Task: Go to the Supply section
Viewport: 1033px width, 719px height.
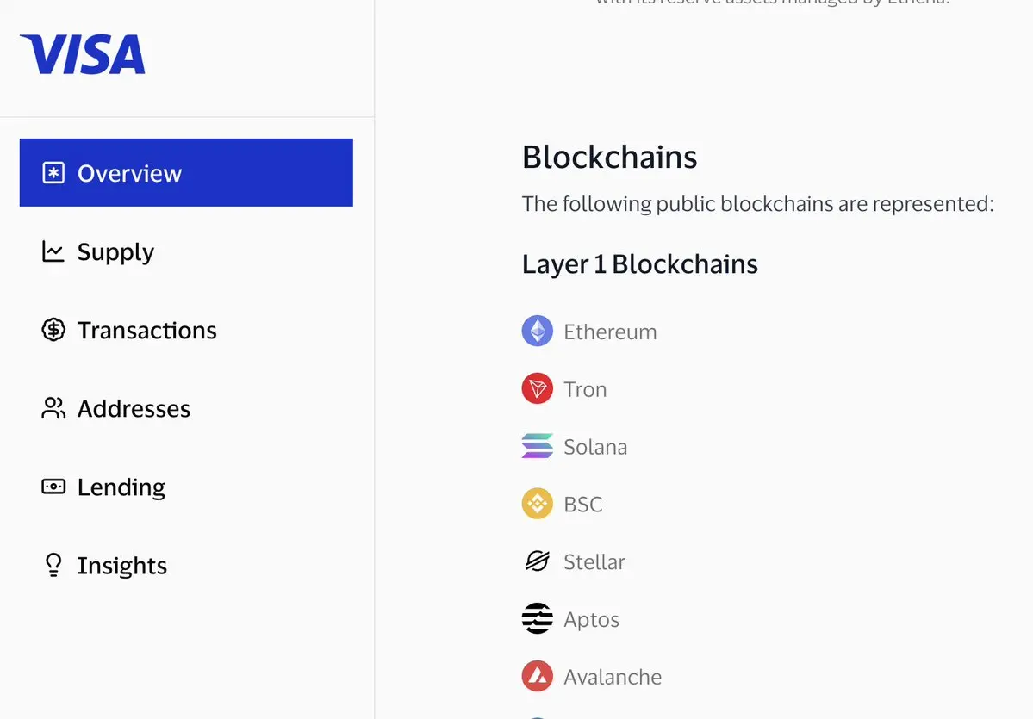Action: (186, 251)
